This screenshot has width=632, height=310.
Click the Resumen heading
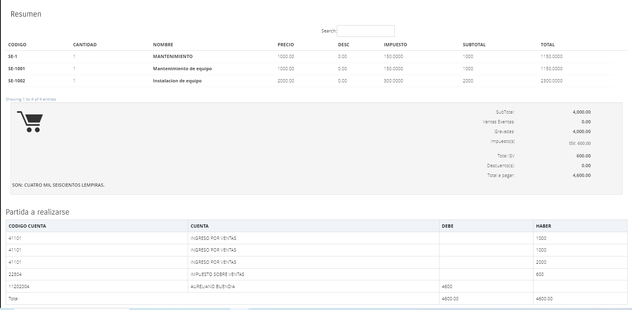coord(26,14)
